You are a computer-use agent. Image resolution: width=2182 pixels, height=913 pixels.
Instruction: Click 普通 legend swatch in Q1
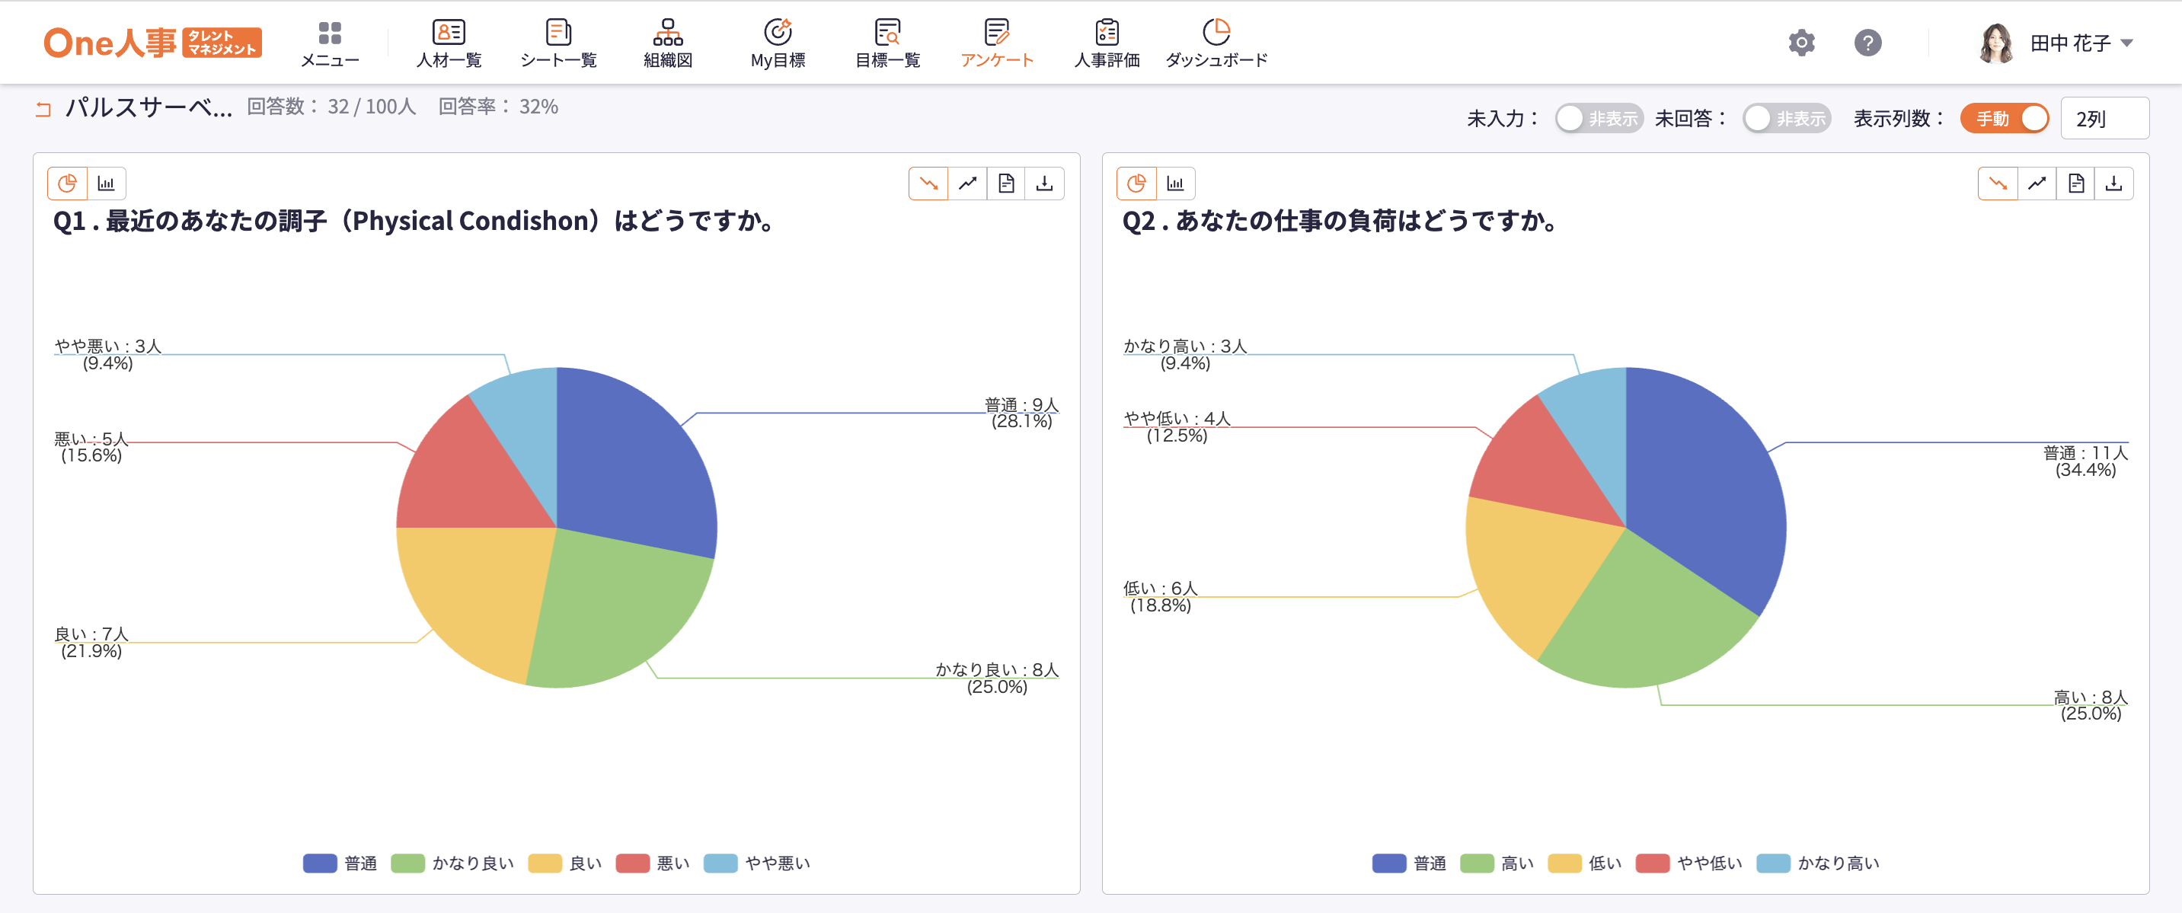pyautogui.click(x=319, y=863)
